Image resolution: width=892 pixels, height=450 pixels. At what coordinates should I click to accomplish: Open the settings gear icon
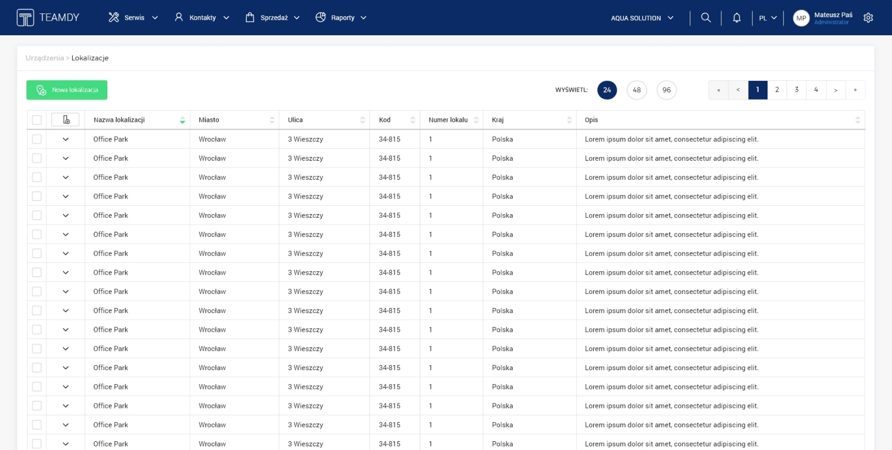coord(868,18)
